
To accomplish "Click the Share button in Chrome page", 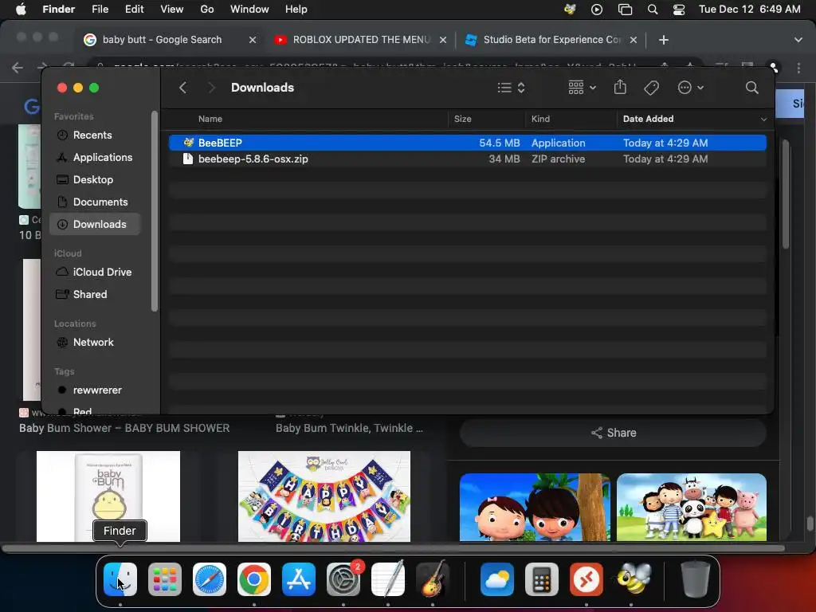I will 613,433.
